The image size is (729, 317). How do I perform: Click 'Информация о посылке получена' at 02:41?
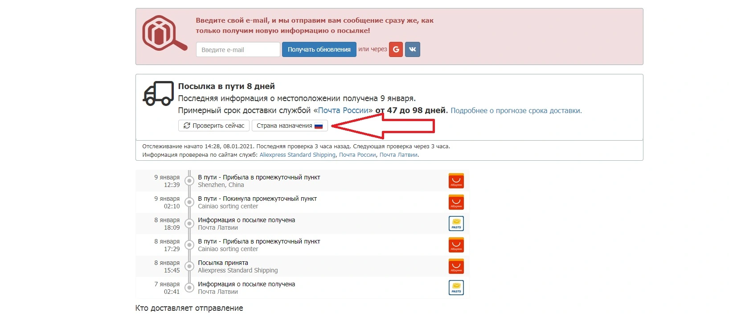(x=246, y=284)
